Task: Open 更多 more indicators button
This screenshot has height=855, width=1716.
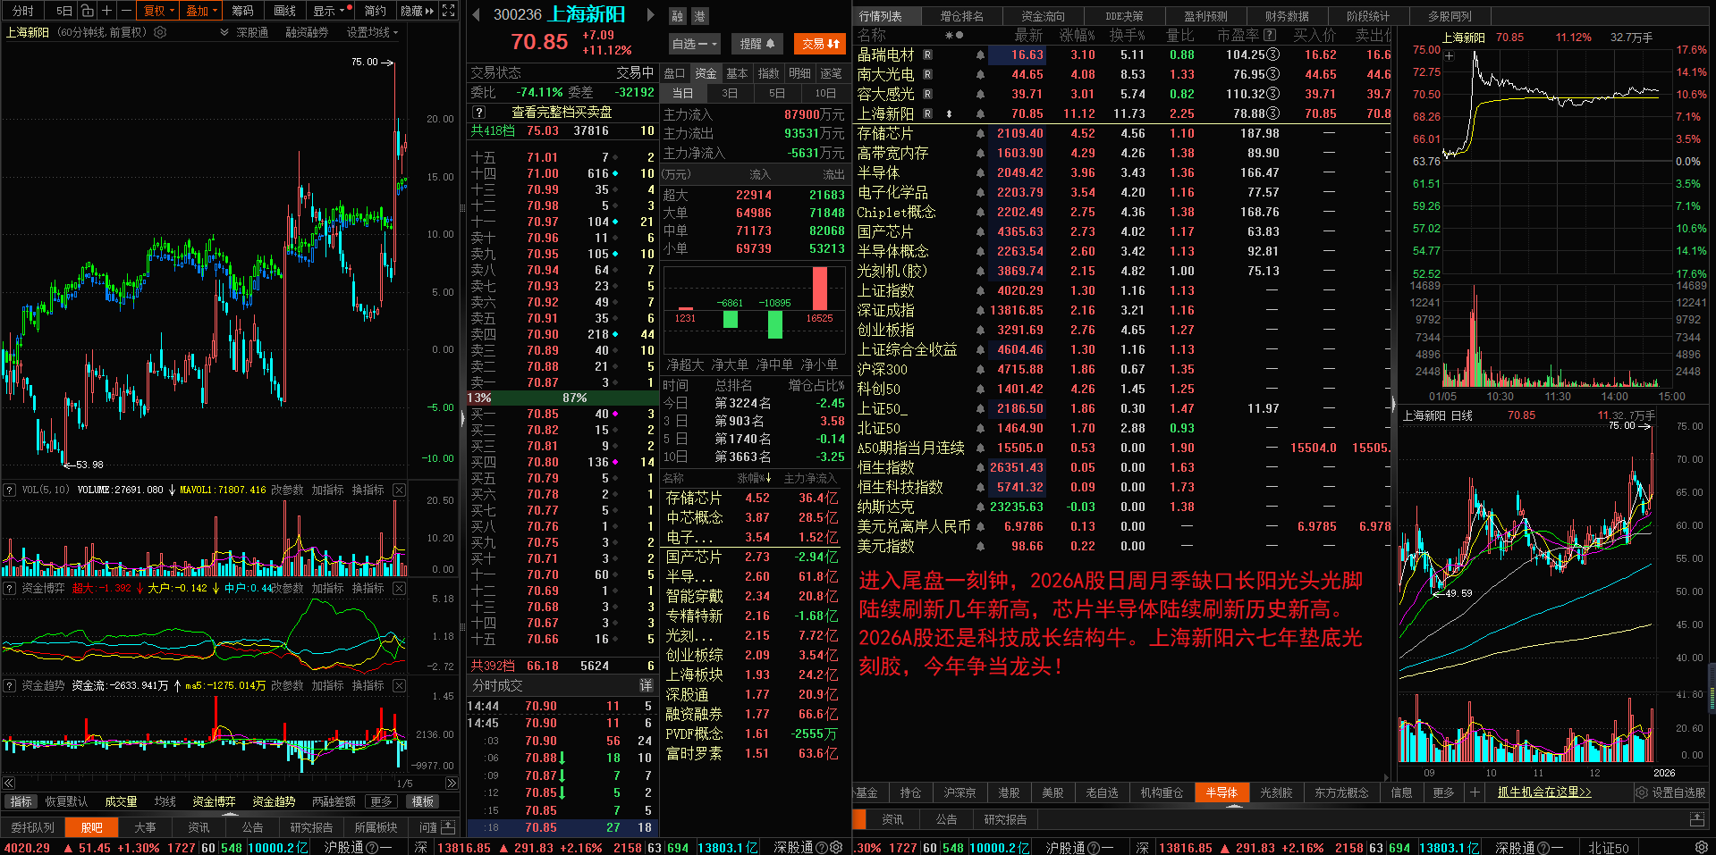Action: coord(381,801)
